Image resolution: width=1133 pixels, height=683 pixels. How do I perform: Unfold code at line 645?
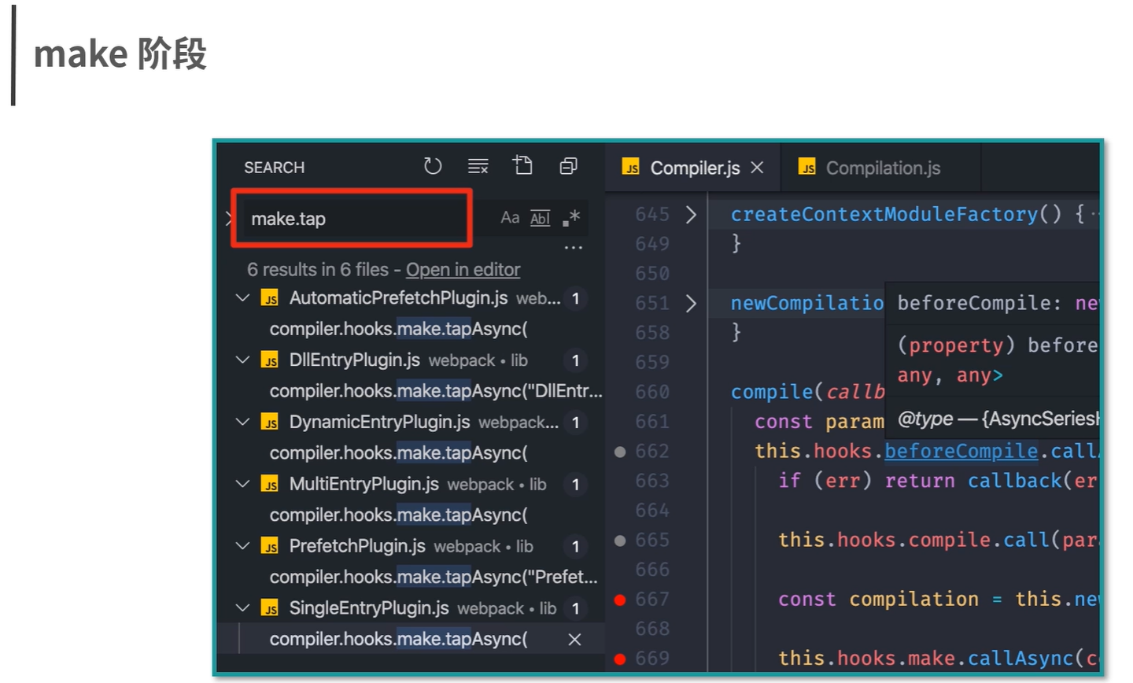click(691, 214)
